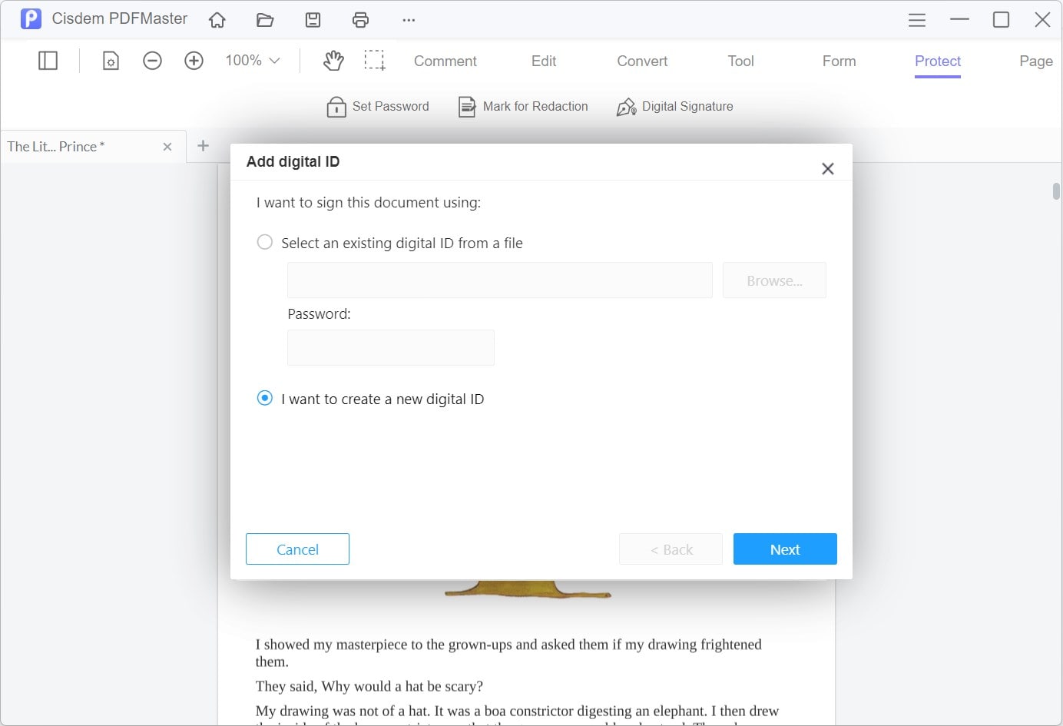Open the hamburger menu on the right
This screenshot has height=726, width=1063.
coord(916,19)
